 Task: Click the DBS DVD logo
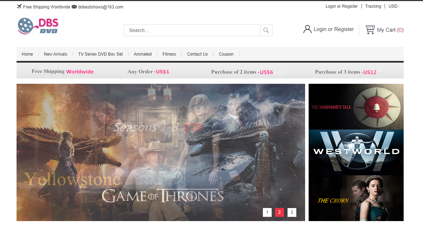click(x=38, y=26)
